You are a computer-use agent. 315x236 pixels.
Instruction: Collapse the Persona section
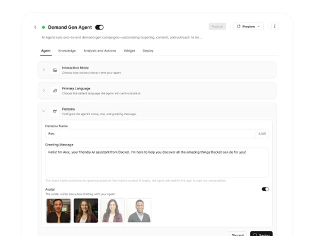tap(43, 111)
